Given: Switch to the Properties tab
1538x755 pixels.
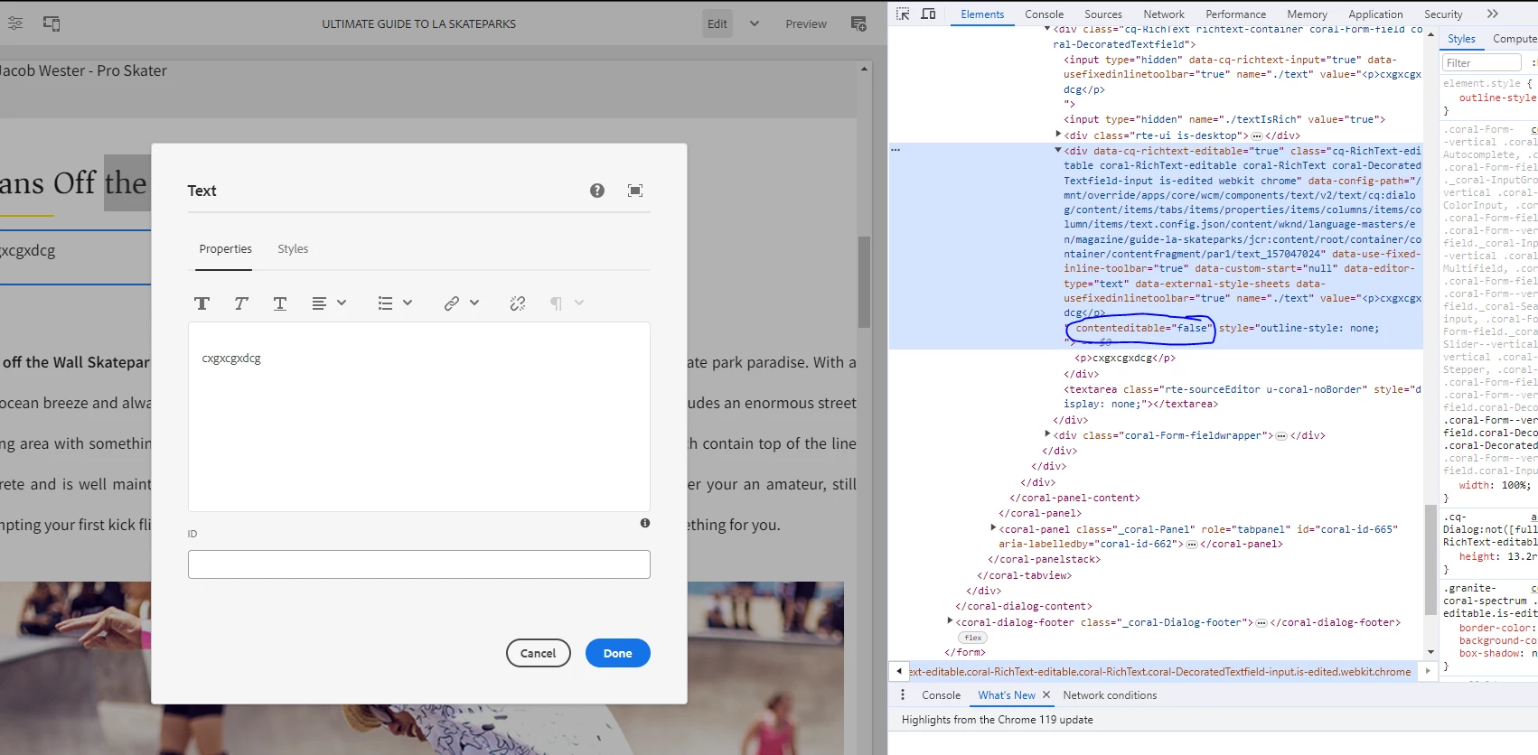Looking at the screenshot, I should [x=226, y=249].
